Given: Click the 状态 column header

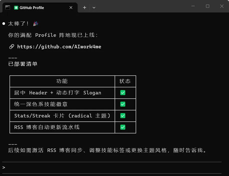Looking at the screenshot, I should pyautogui.click(x=125, y=81).
